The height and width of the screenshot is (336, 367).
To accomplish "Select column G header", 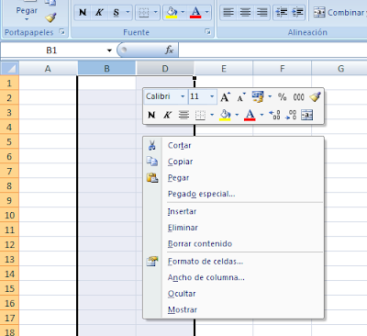I will [340, 68].
